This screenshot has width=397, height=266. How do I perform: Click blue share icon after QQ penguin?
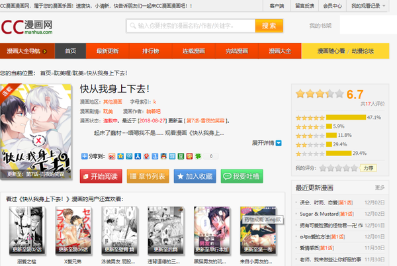172,156
